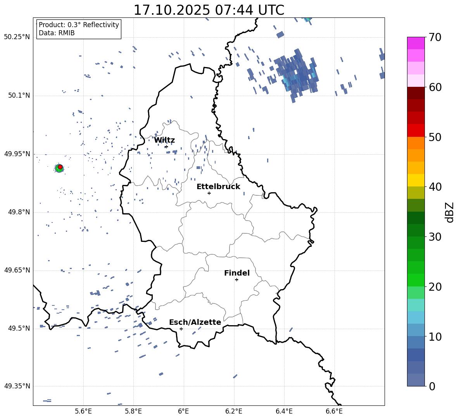Click the colorbar 60 tick label
This screenshot has height=419, width=459.
click(435, 87)
